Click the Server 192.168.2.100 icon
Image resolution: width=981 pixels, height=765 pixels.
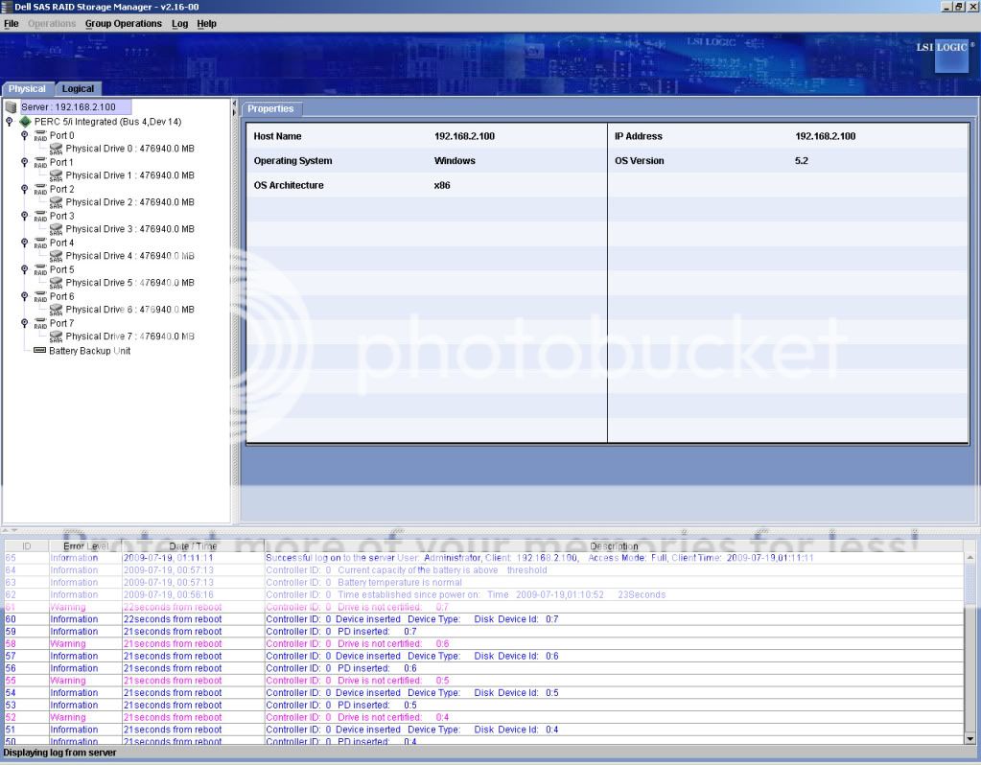point(12,107)
